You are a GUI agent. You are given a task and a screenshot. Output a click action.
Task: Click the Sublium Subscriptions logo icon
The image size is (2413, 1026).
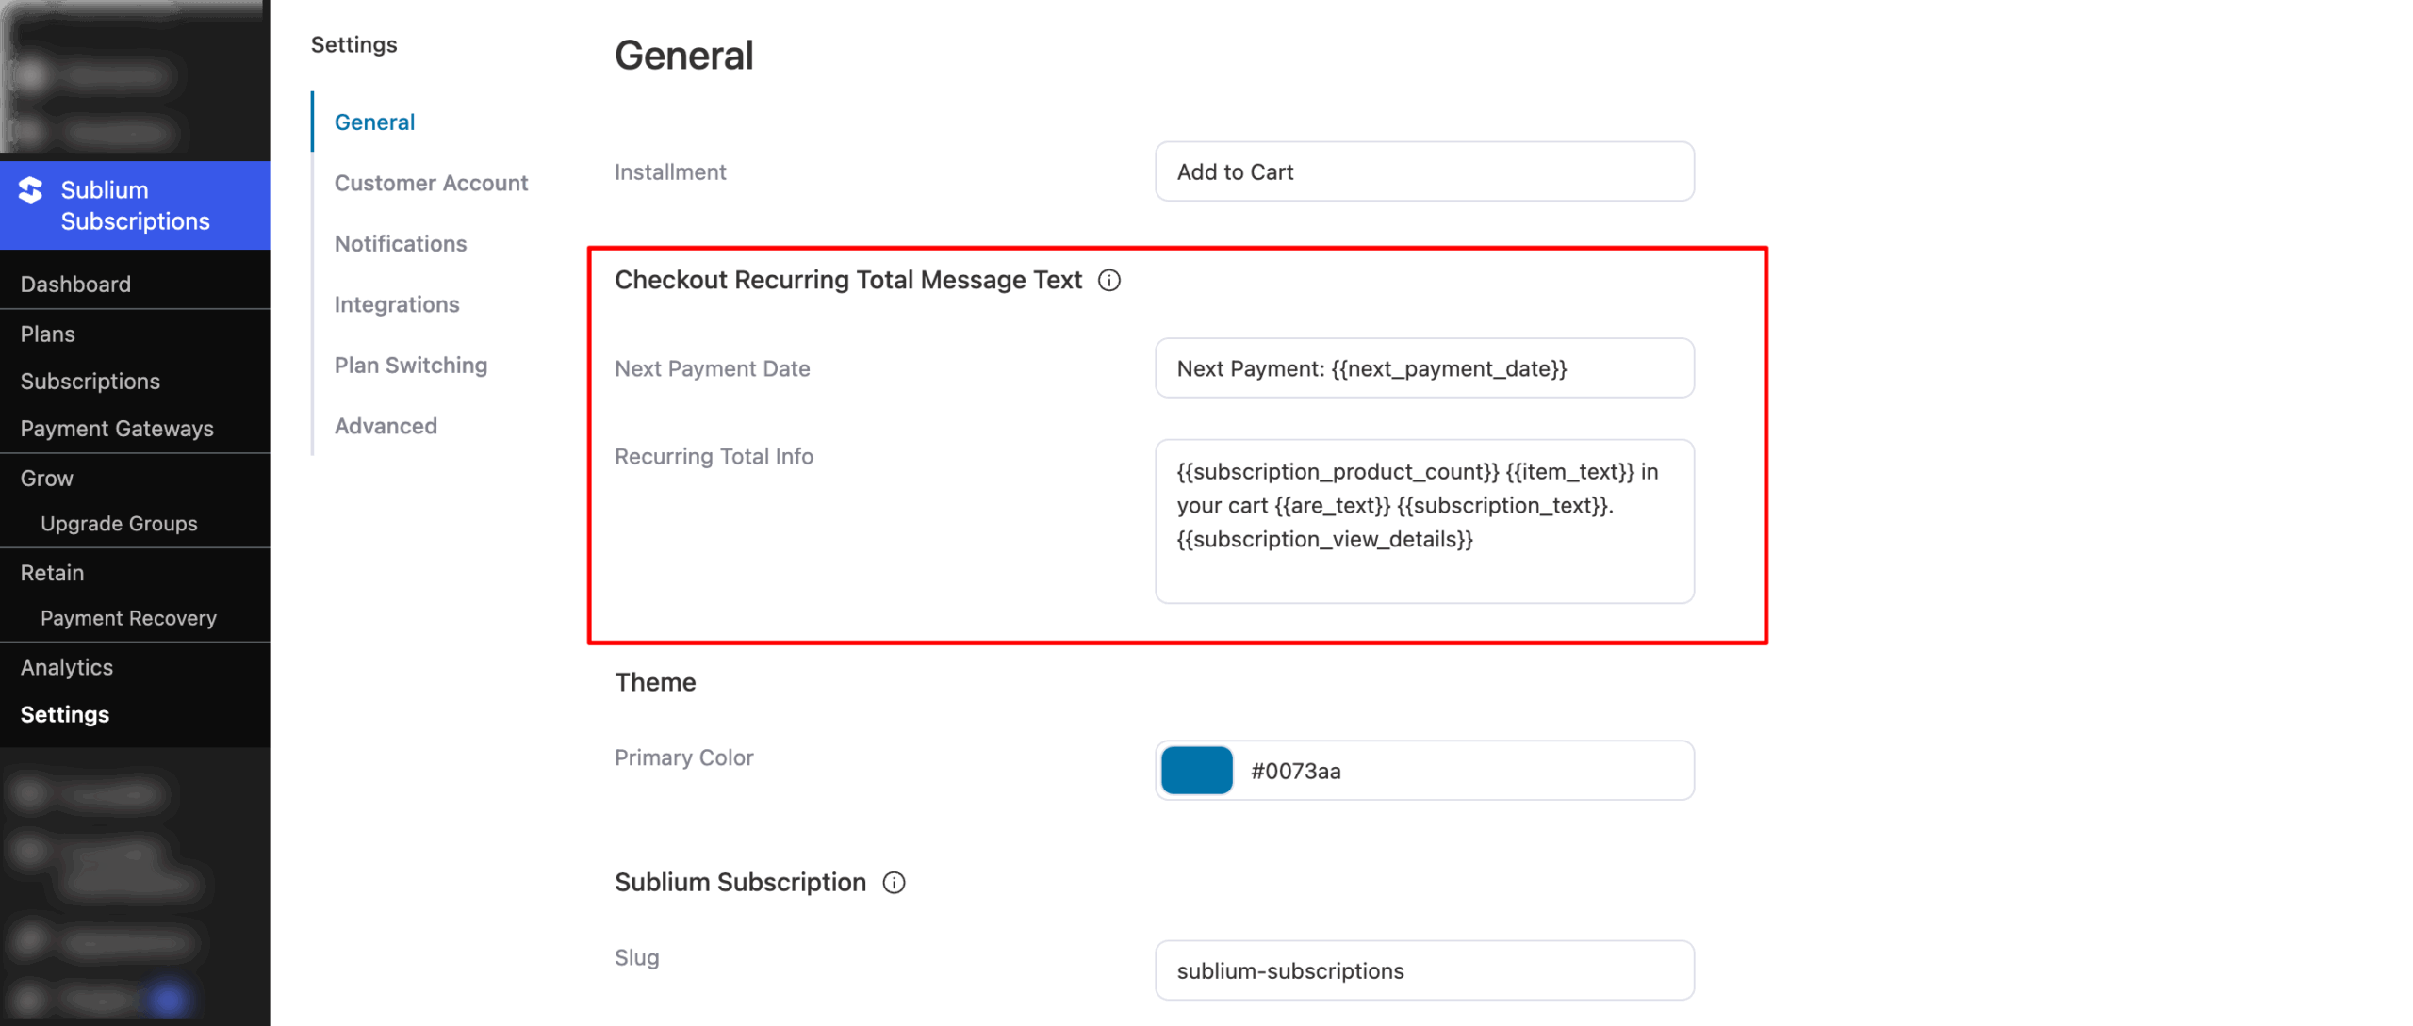(31, 190)
